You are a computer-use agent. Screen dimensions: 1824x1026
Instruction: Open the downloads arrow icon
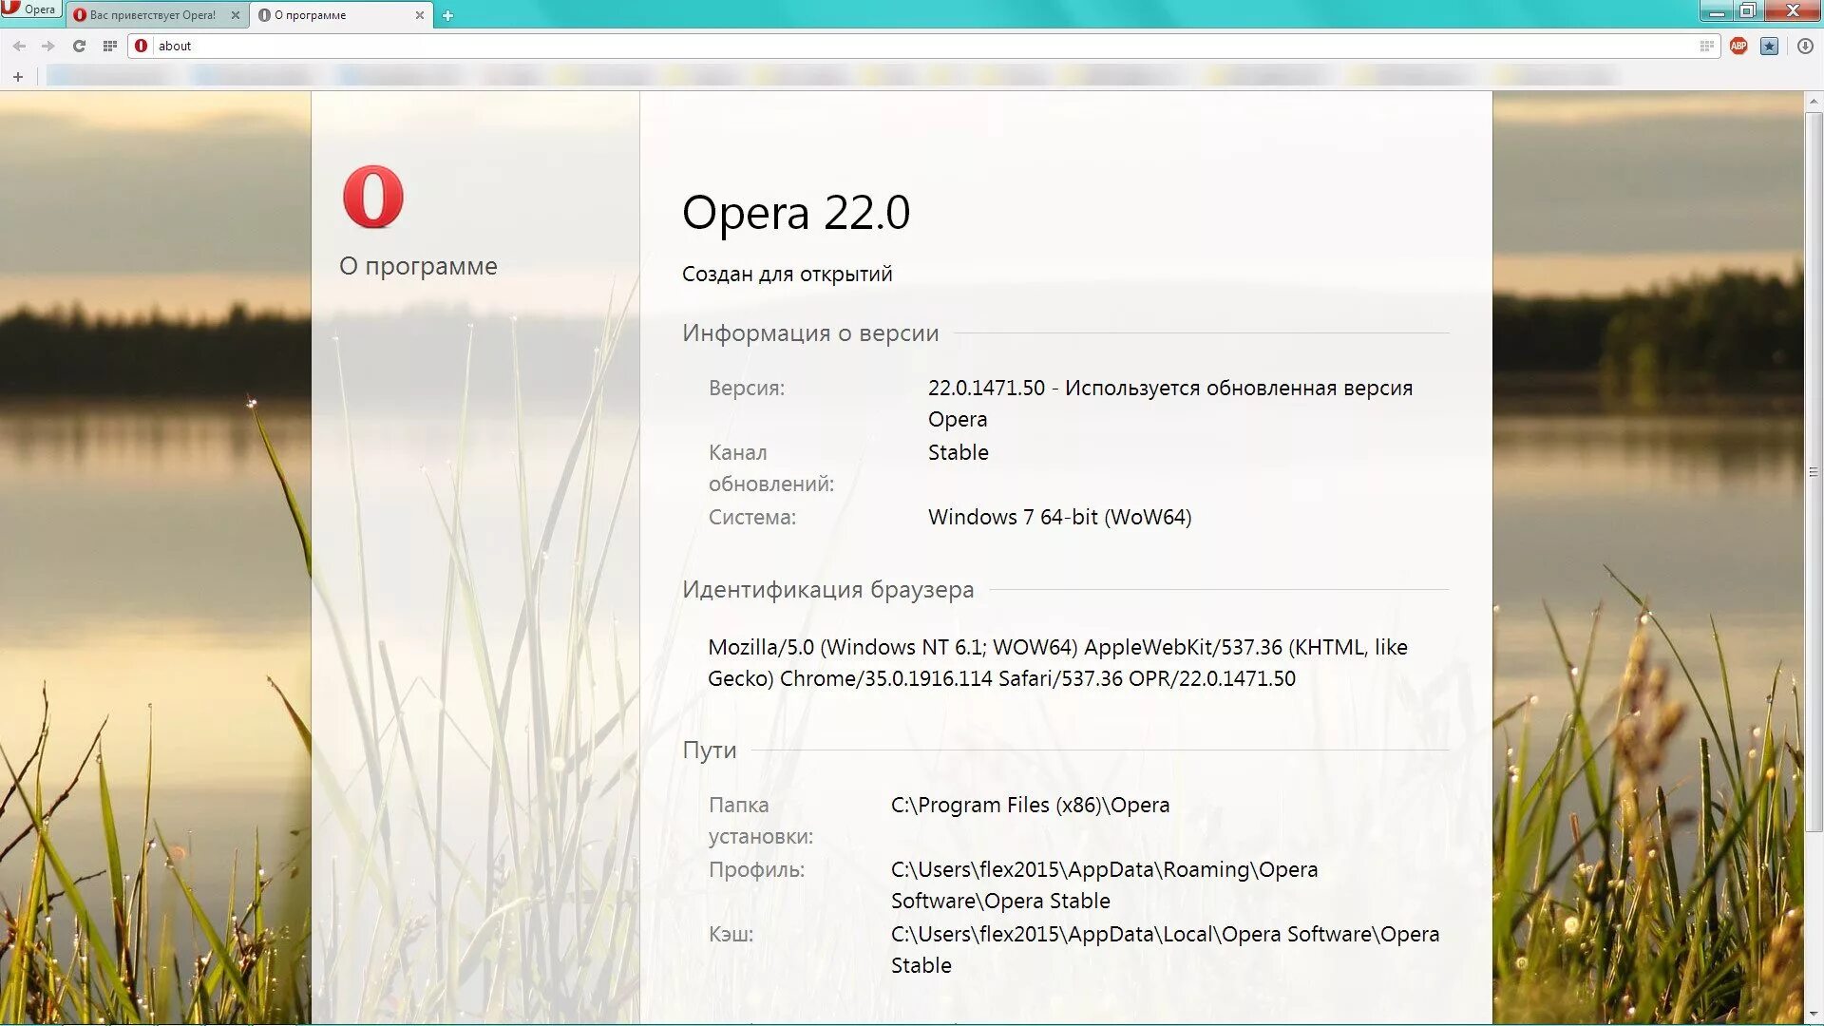tap(1805, 46)
